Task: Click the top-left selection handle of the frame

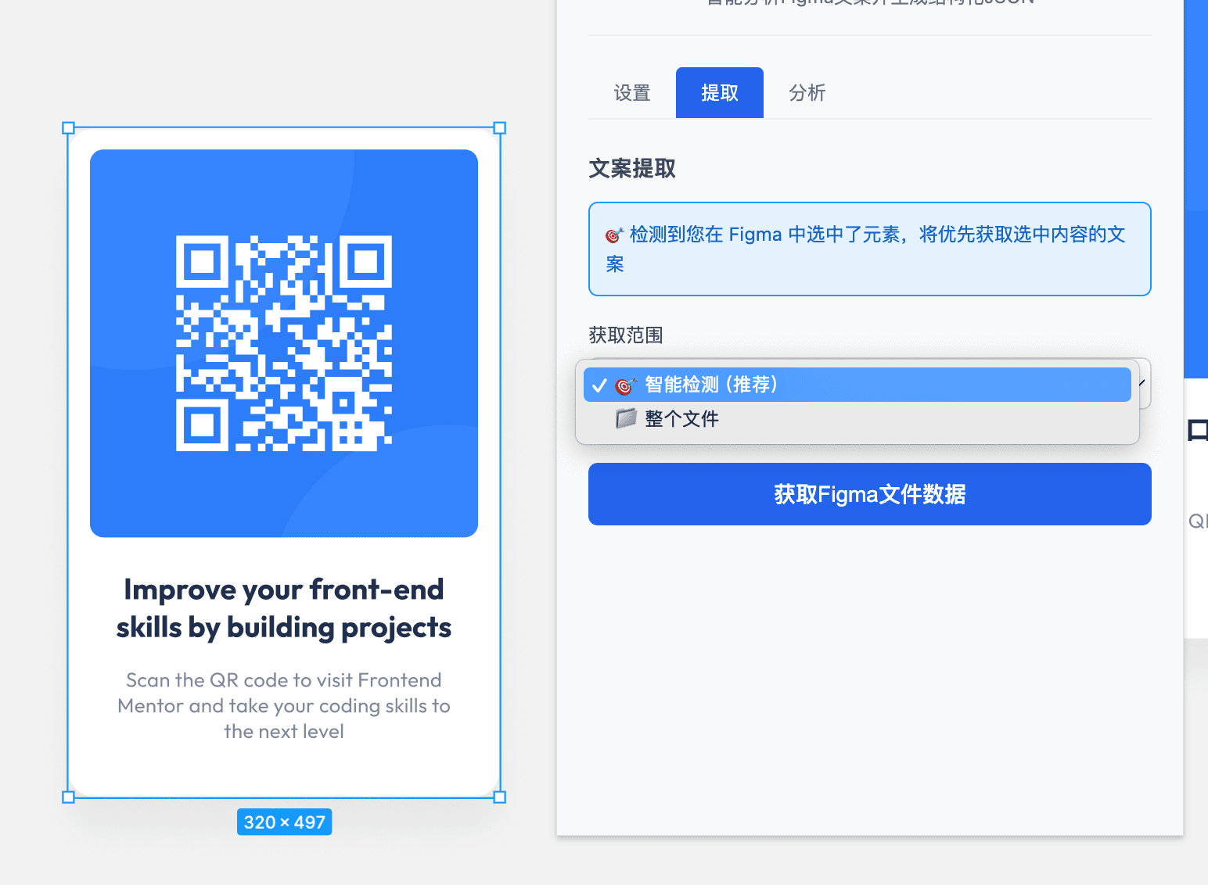Action: tap(68, 127)
